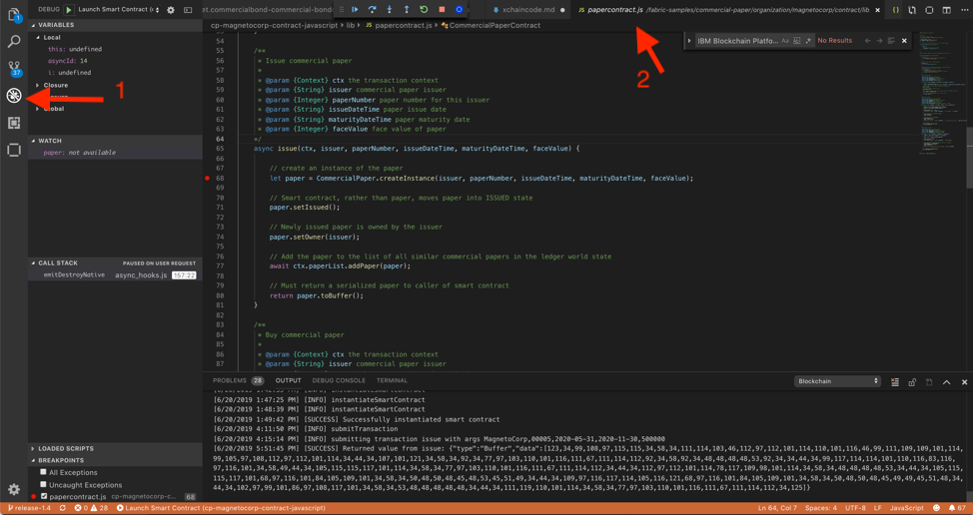Collapse the Call Stack section
The width and height of the screenshot is (973, 515).
pyautogui.click(x=115, y=262)
